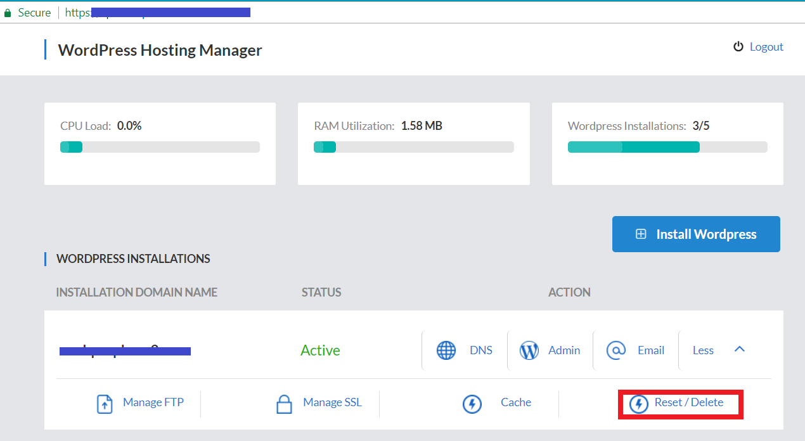
Task: Click the INSTALLATION DOMAIN NAME column header
Action: pyautogui.click(x=137, y=292)
